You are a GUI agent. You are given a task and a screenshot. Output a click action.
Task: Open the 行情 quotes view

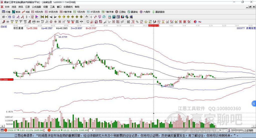(6, 12)
